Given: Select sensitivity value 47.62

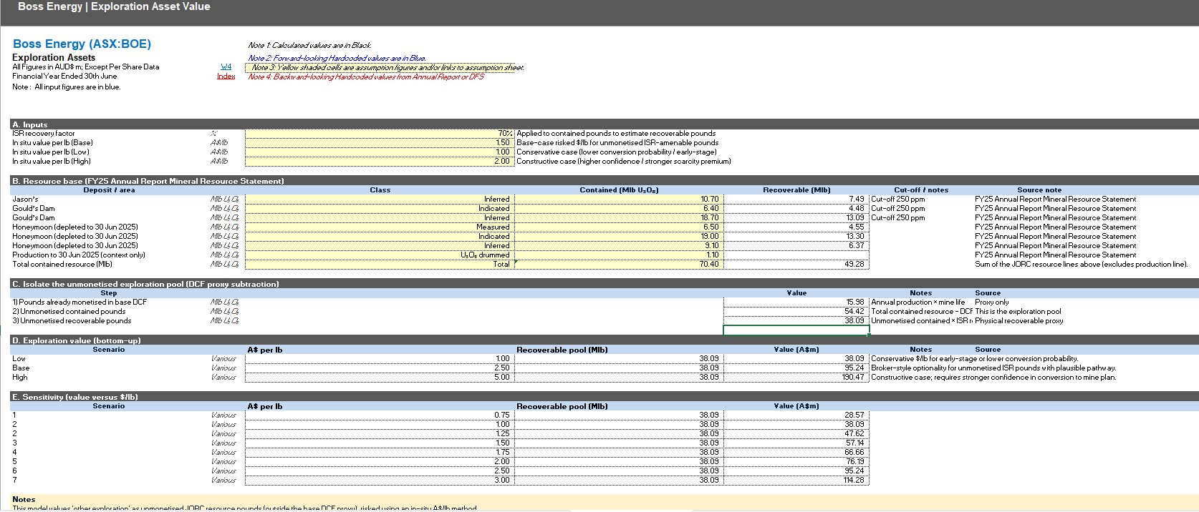Looking at the screenshot, I should pos(796,433).
